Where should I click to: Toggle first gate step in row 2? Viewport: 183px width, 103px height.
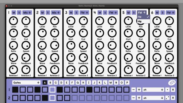tap(15, 98)
